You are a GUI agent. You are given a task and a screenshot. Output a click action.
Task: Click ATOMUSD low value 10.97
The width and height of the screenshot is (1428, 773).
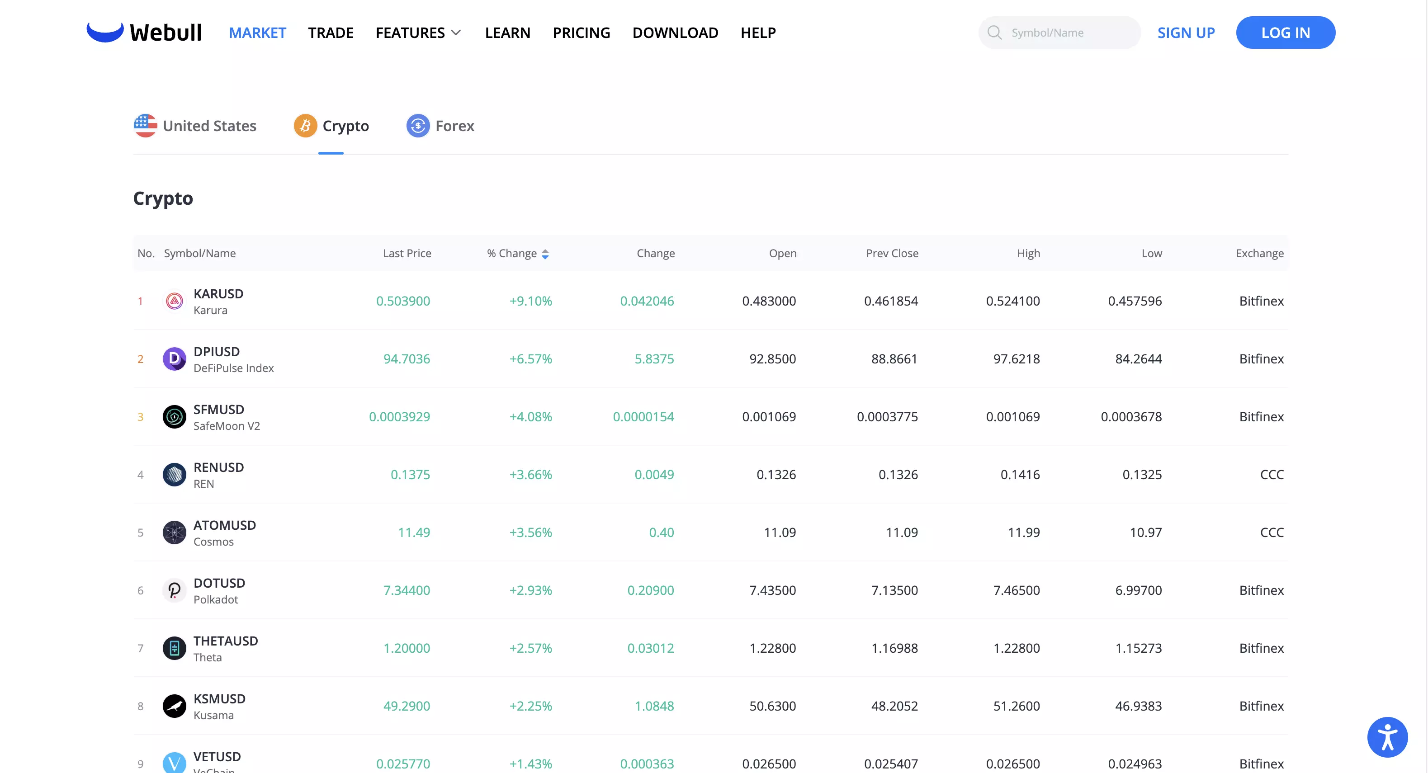1146,533
